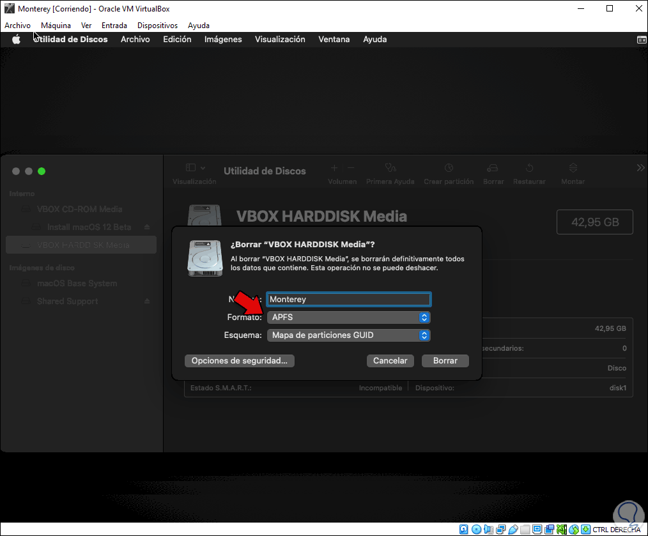Click VirtualBox recording status icon

tap(549, 530)
